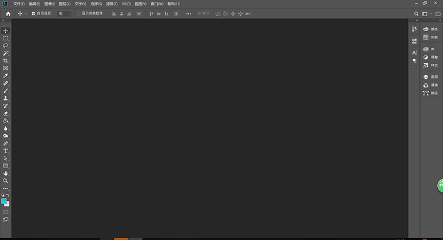The height and width of the screenshot is (240, 443).
Task: Align top edges in options bar
Action: 151,14
